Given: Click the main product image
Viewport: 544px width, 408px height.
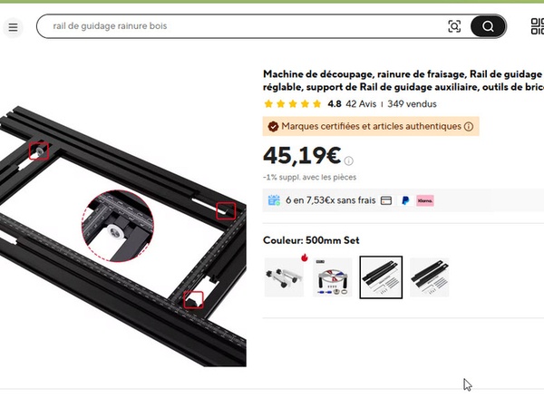Looking at the screenshot, I should point(123,236).
